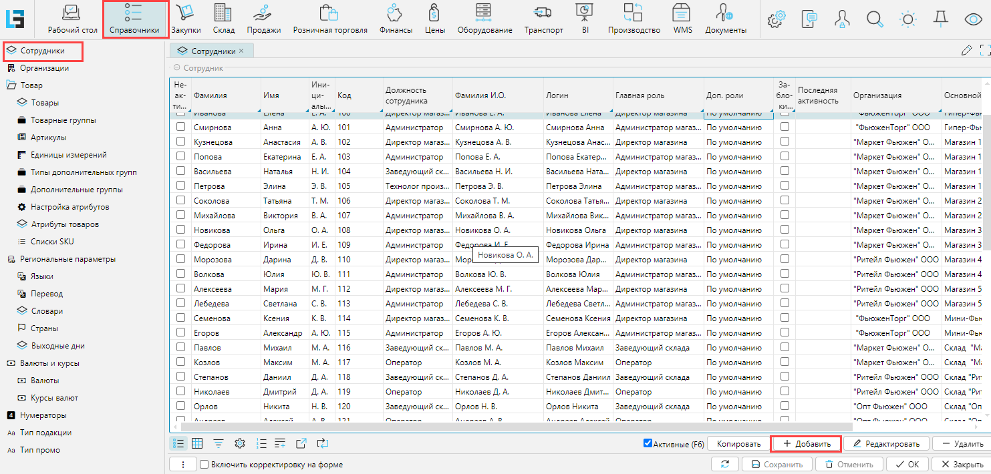Toggle the Активные (F6) checkbox
This screenshot has width=991, height=474.
pos(648,443)
